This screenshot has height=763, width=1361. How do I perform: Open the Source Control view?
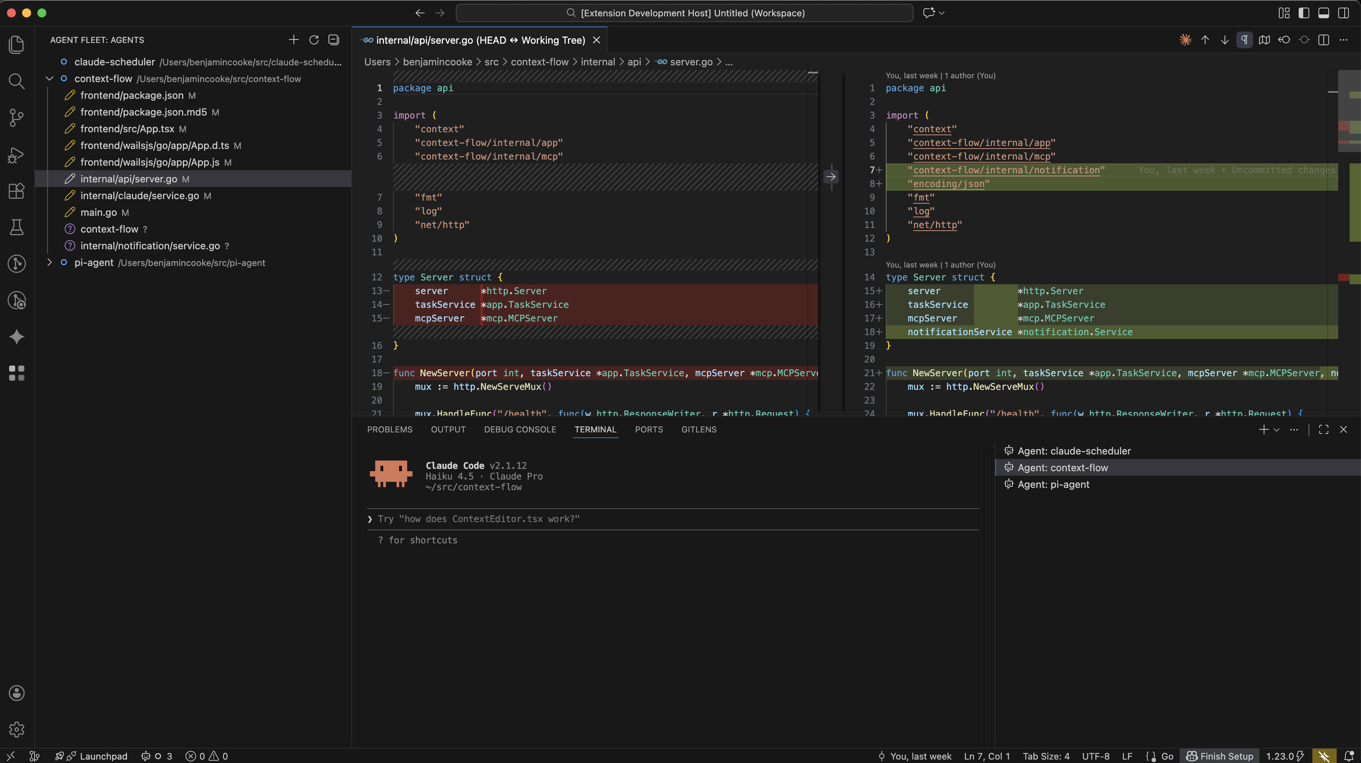(x=16, y=117)
